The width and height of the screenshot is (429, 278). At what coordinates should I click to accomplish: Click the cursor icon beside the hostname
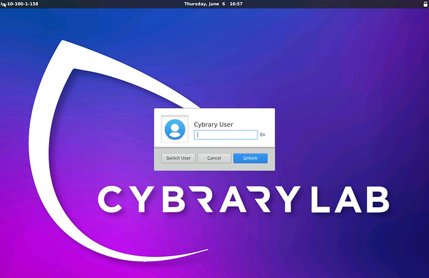pos(3,4)
